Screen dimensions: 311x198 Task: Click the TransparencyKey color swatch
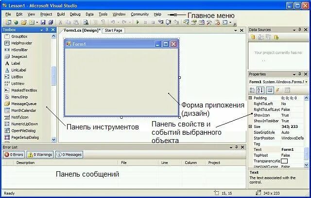[x=284, y=161]
